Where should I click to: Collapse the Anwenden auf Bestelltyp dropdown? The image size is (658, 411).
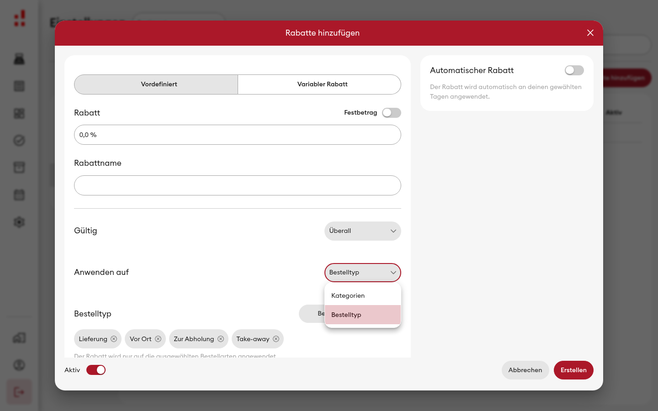(x=363, y=273)
